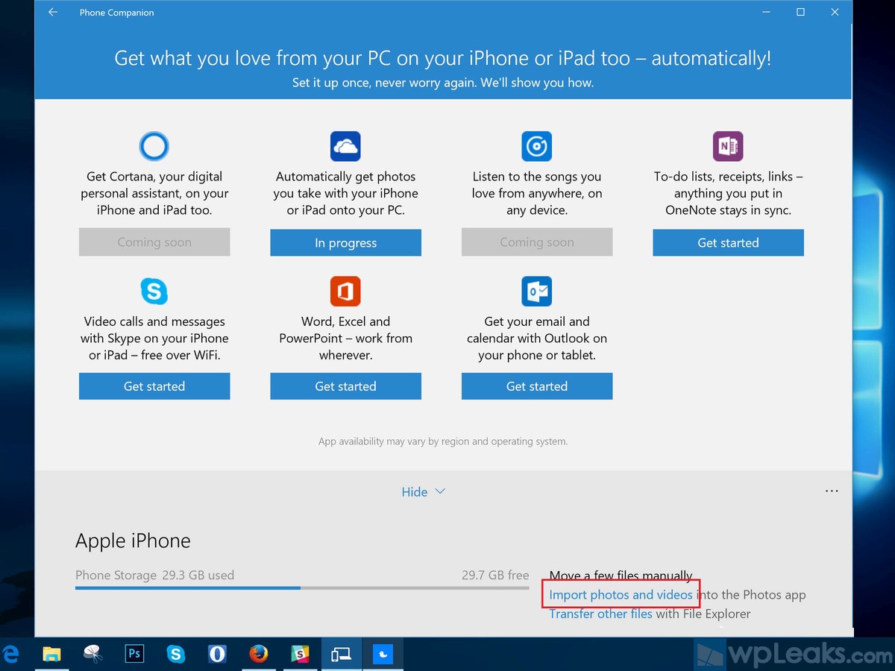Click the OneDrive cloud icon
Screen dimensions: 895x671
click(345, 146)
